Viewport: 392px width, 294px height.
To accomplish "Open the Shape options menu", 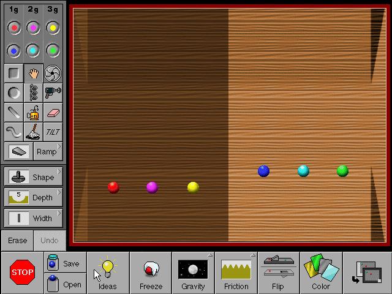I will click(x=33, y=177).
